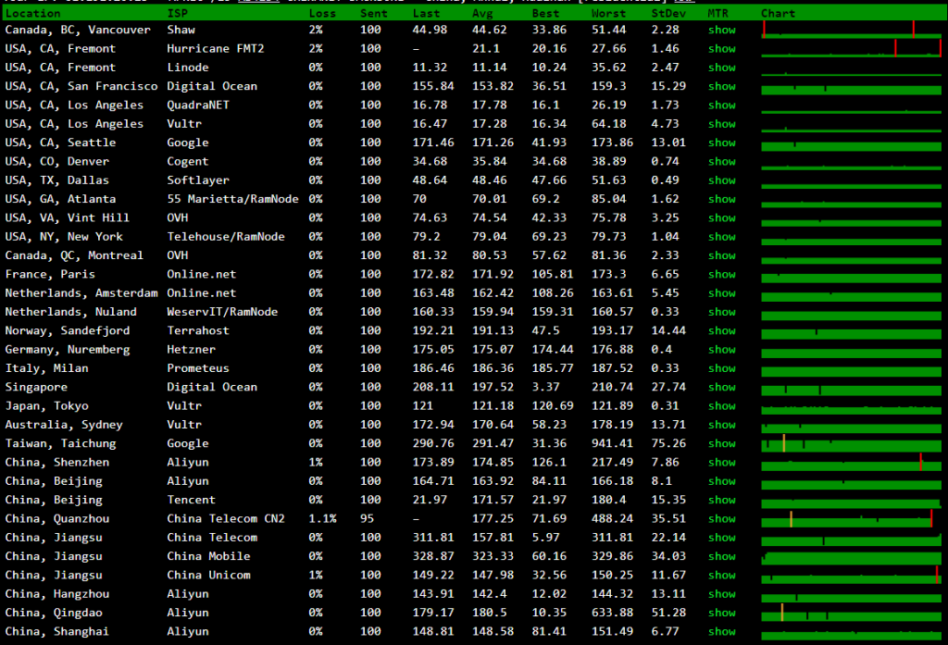Open show link for Nuremberg Hetzner row
Viewport: 948px width, 645px height.
722,350
